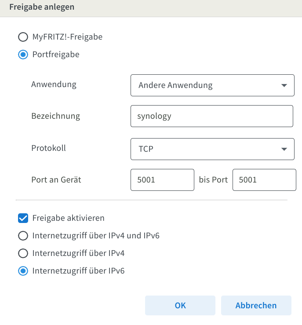Select the Internetzugriff über IPv6 radio button
302x325 pixels.
click(23, 271)
